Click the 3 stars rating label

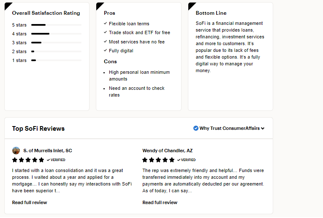(x=19, y=43)
